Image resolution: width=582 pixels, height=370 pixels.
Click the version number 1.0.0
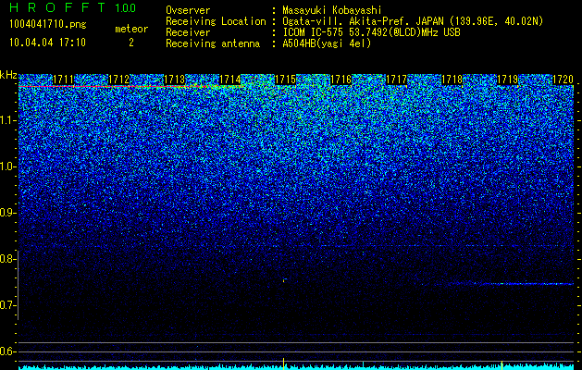pyautogui.click(x=125, y=8)
